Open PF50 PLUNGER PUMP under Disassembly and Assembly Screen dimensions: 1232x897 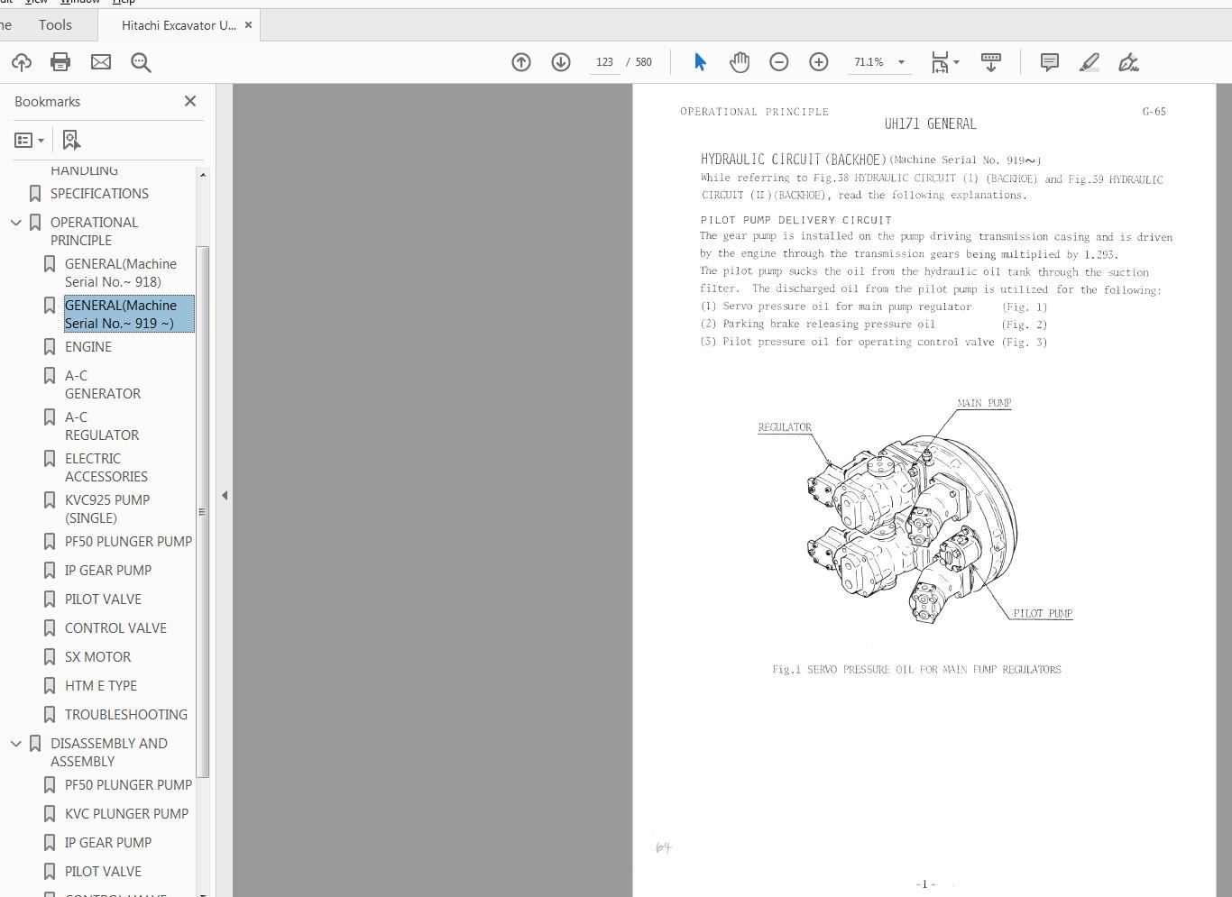(x=128, y=784)
